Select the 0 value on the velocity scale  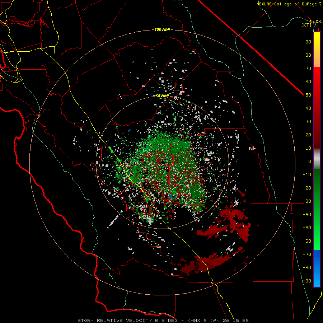click(x=310, y=161)
